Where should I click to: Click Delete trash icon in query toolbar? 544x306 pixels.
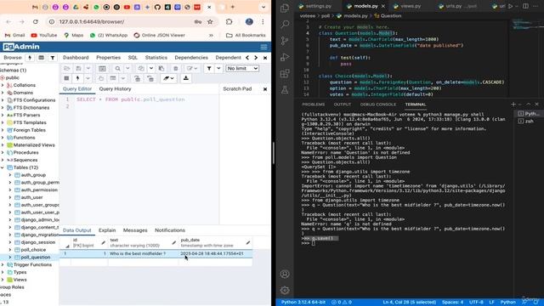[176, 68]
